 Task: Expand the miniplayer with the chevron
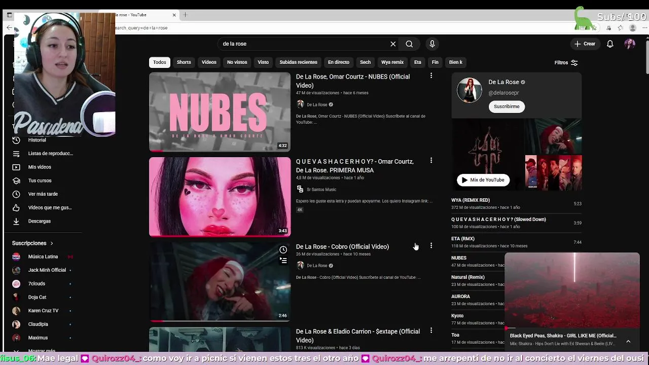tap(628, 341)
